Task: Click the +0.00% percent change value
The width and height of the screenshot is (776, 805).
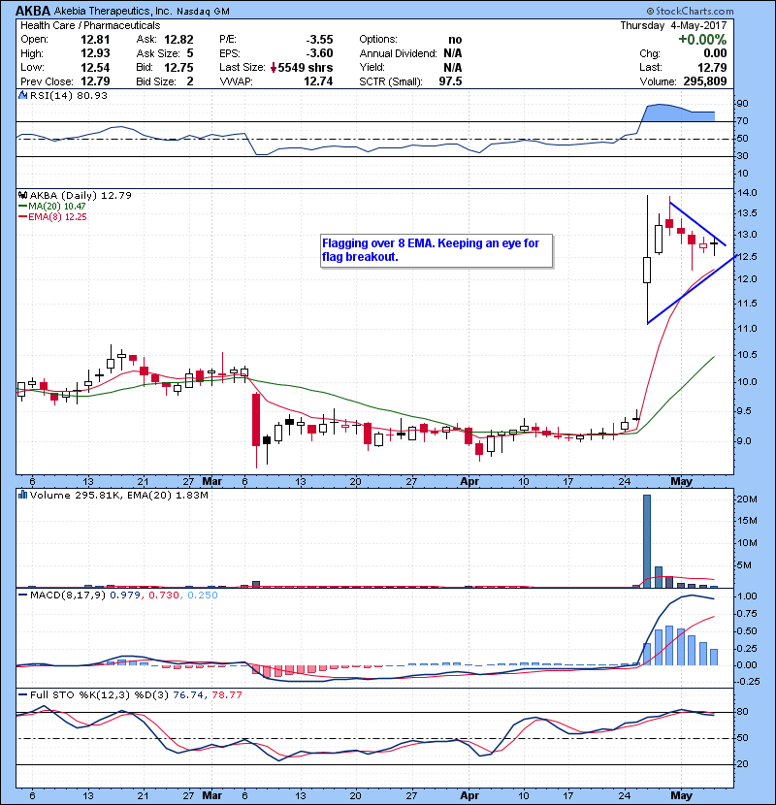Action: [x=702, y=40]
